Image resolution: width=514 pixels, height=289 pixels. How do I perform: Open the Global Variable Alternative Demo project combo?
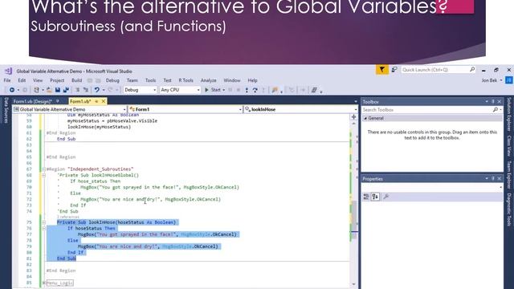(70, 109)
